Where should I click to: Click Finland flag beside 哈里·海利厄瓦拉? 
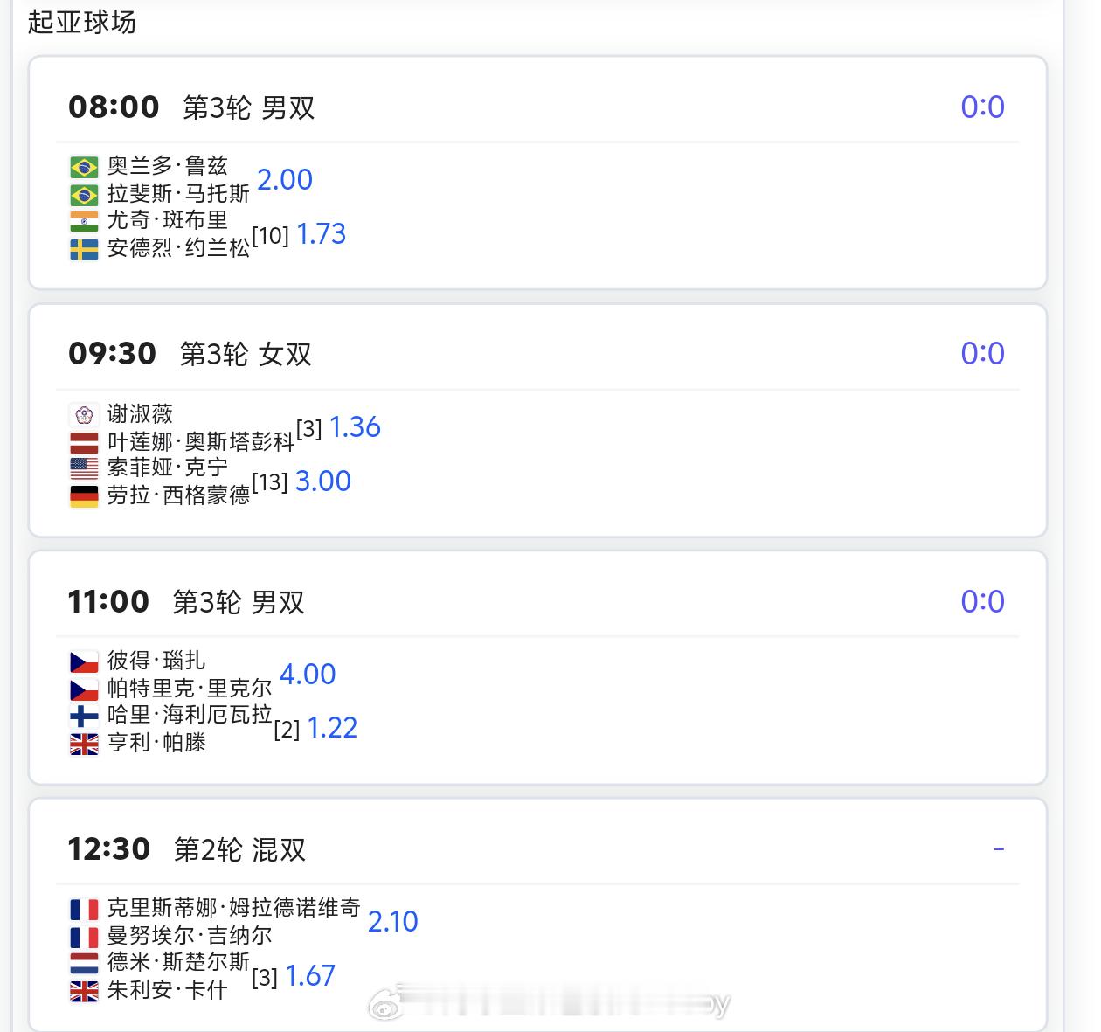pos(84,716)
